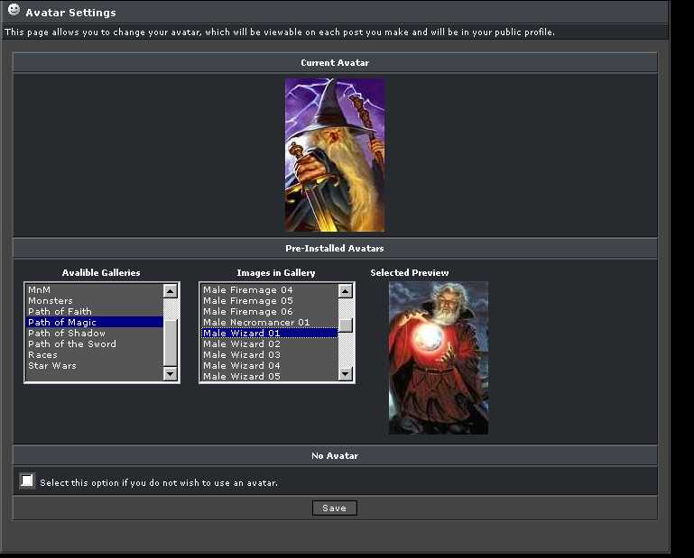Pick Male Wizard 02 image

pos(270,344)
